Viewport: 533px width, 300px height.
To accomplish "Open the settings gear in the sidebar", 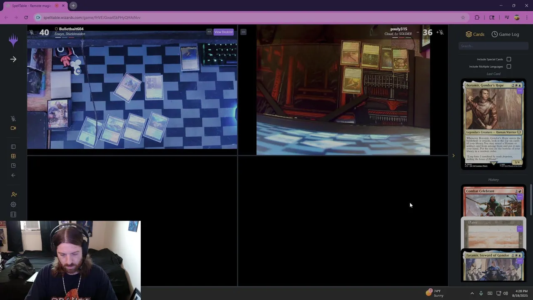I will coord(13,205).
